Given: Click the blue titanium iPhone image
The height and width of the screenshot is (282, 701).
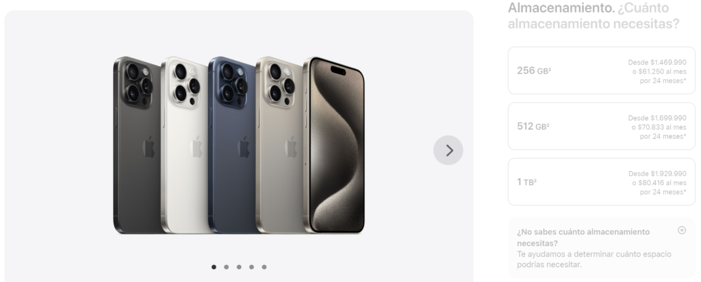Looking at the screenshot, I should coord(231,145).
